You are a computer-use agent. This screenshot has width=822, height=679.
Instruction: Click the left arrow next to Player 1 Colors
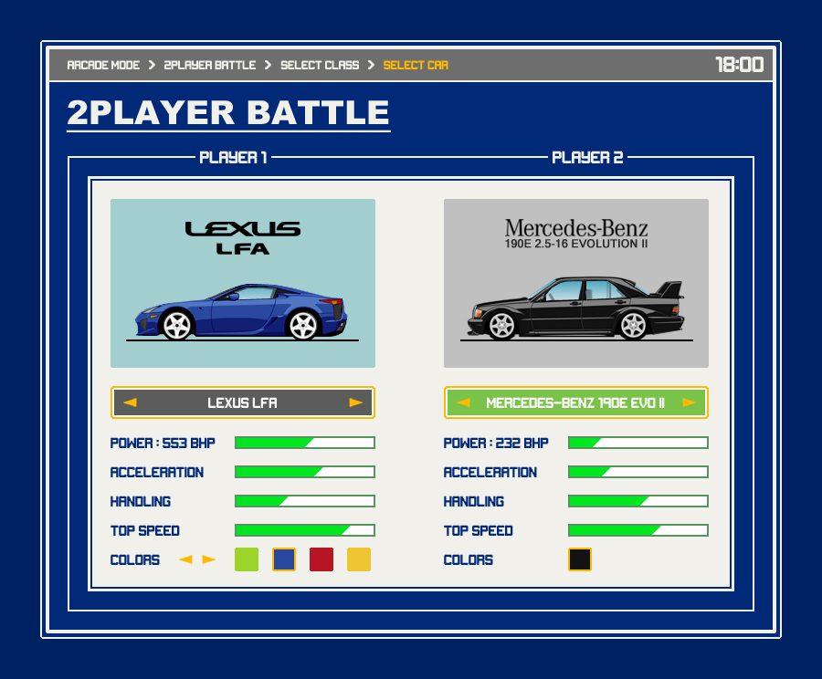coord(185,559)
